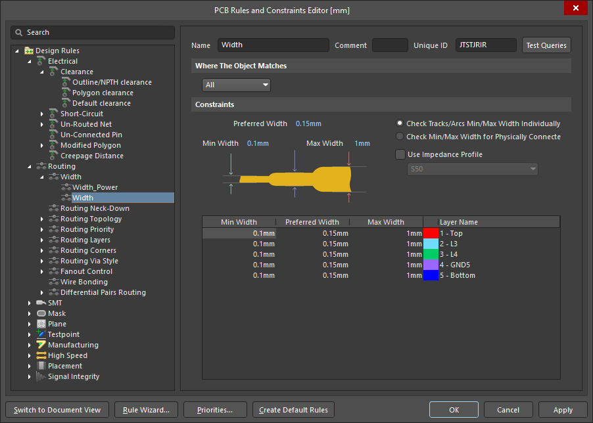Click the High Speed category icon

41,355
